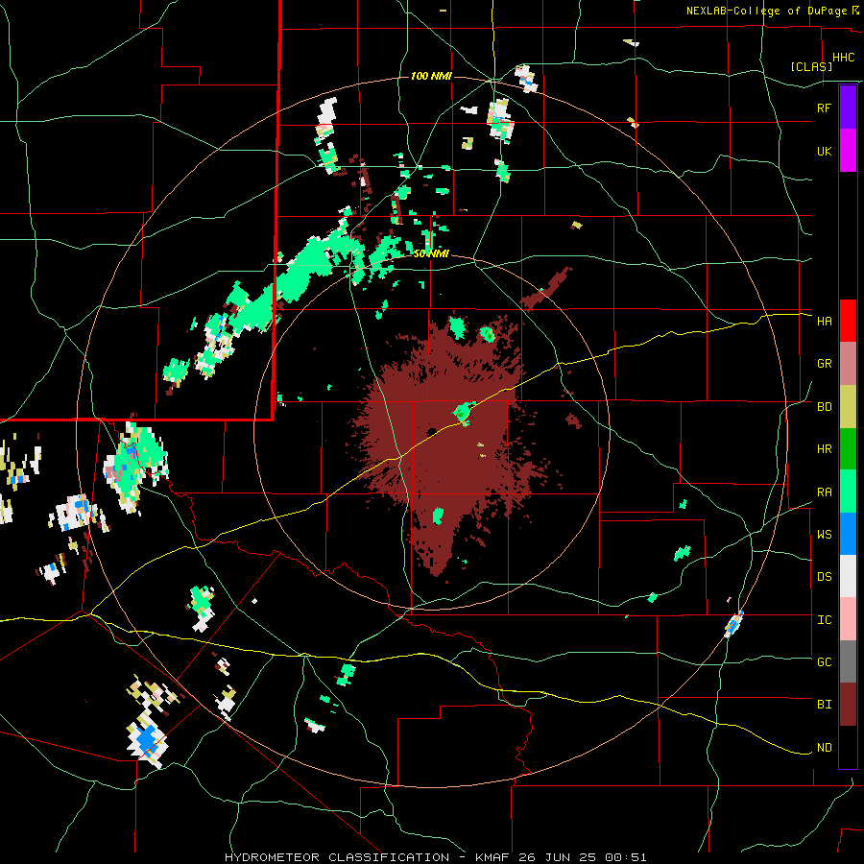864x864 pixels.
Task: Click the 'GC' legend label text
Action: point(824,662)
